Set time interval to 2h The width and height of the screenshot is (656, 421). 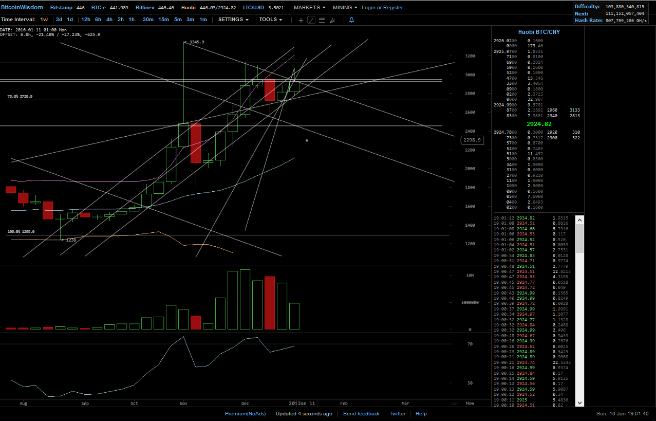[x=121, y=20]
